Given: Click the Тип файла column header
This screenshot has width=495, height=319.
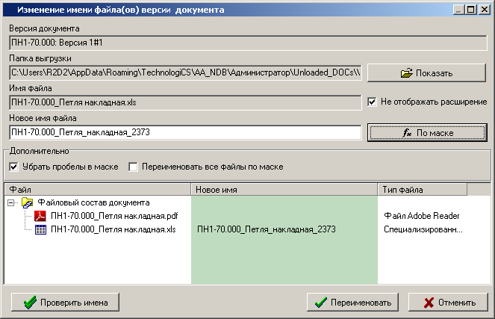Looking at the screenshot, I should [423, 190].
